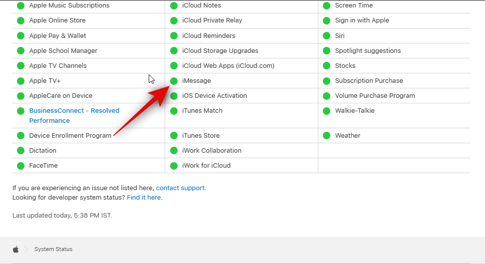Click the status dot beside iCloud Private Relay
Viewport: 485px width, 264px height.
pyautogui.click(x=174, y=21)
